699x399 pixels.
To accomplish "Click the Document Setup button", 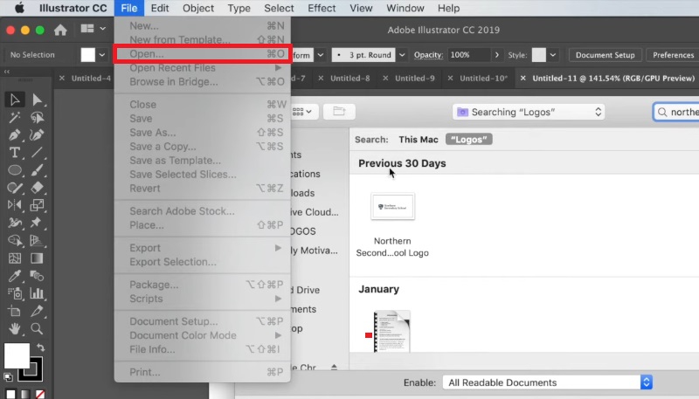I will click(605, 55).
